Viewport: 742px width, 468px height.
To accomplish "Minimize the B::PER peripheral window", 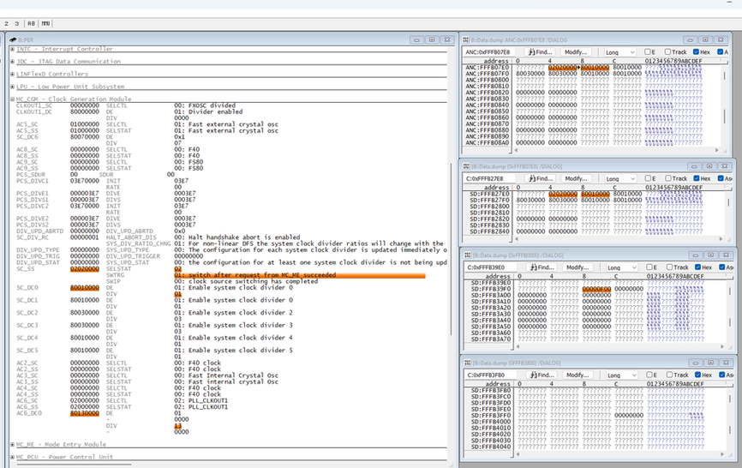I will (416, 39).
